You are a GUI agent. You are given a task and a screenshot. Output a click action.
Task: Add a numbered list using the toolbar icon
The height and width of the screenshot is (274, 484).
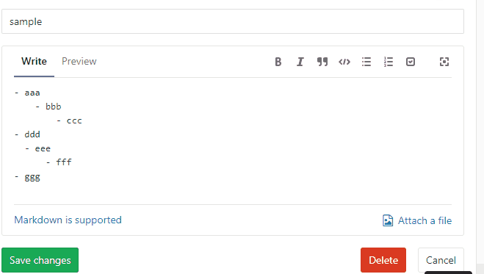[x=389, y=62]
